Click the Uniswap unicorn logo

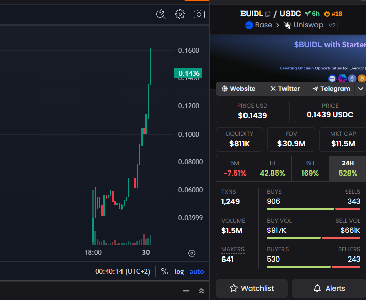288,25
